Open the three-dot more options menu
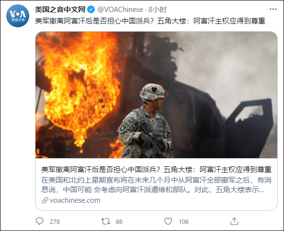This screenshot has height=231, width=284. (x=273, y=9)
